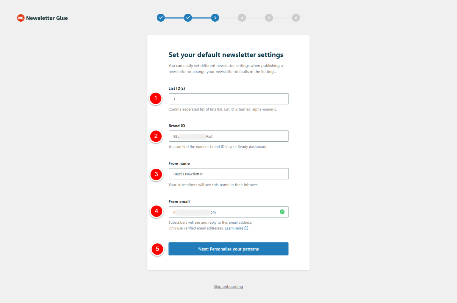Click the second completed step checkmark
Screen dimensions: 457x303
point(188,18)
